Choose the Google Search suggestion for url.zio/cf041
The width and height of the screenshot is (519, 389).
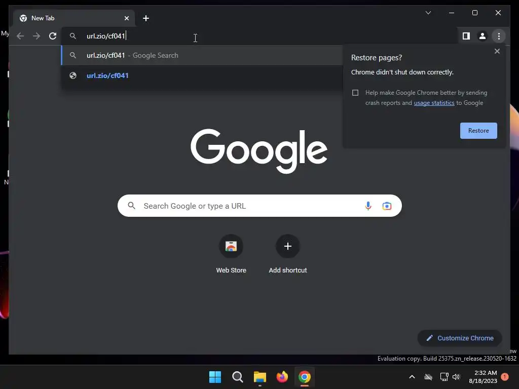[x=202, y=56]
